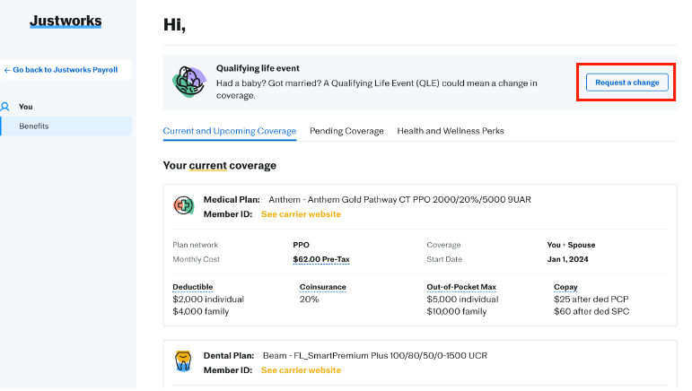
Task: Click the Out-of-Pocket Max term label
Action: click(x=461, y=287)
